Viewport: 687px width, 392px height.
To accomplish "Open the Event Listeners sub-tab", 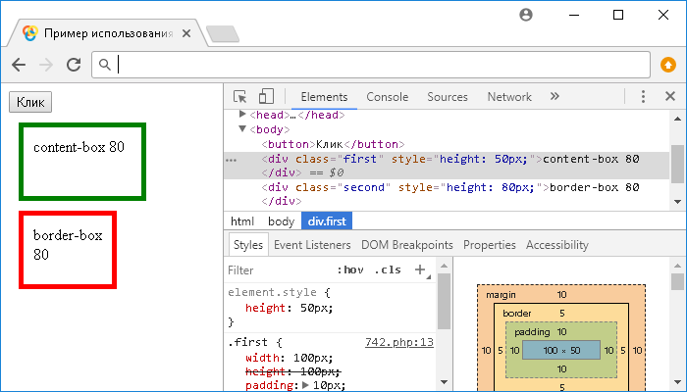I will click(312, 245).
